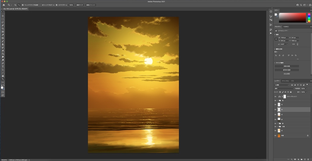The image size is (312, 161).
Task: Collapse the クイック操作 section
Action: [275, 63]
